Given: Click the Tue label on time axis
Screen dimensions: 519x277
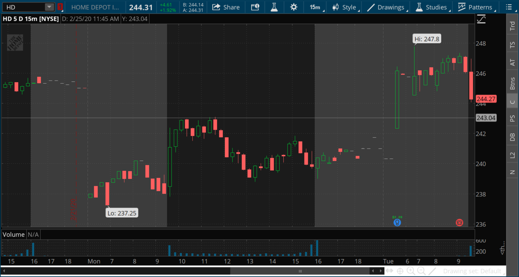Looking at the screenshot, I should 388,261.
